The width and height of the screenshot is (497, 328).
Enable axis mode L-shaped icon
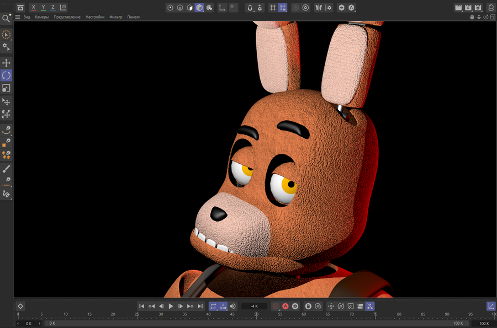click(x=223, y=8)
